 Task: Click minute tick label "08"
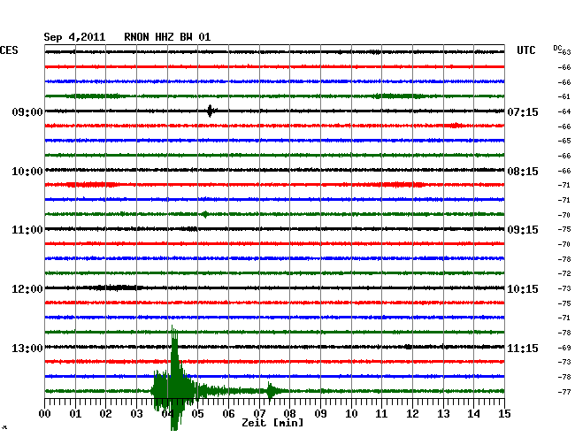[x=289, y=414]
